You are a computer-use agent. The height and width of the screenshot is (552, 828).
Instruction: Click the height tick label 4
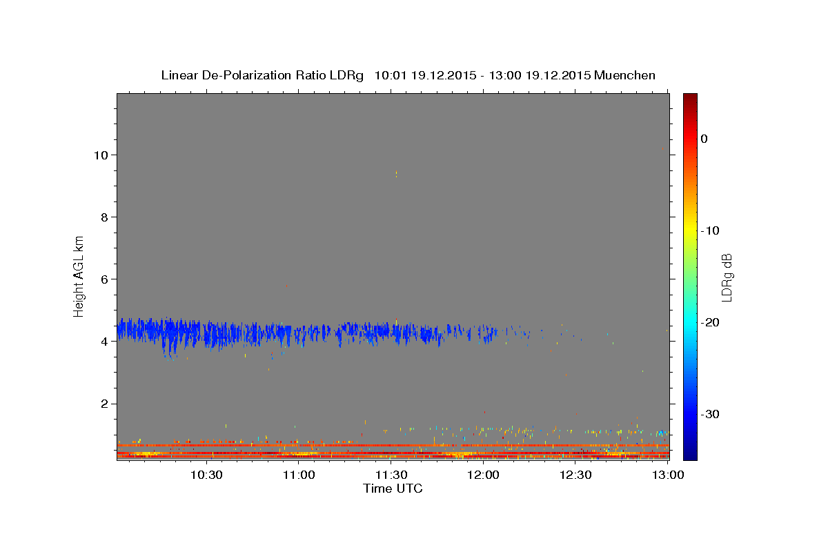(x=104, y=341)
